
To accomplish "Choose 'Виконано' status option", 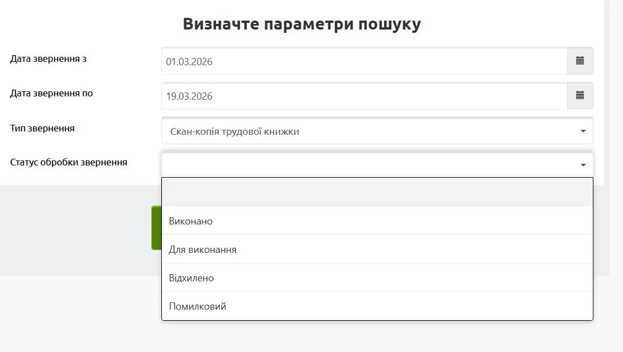I will pos(191,221).
